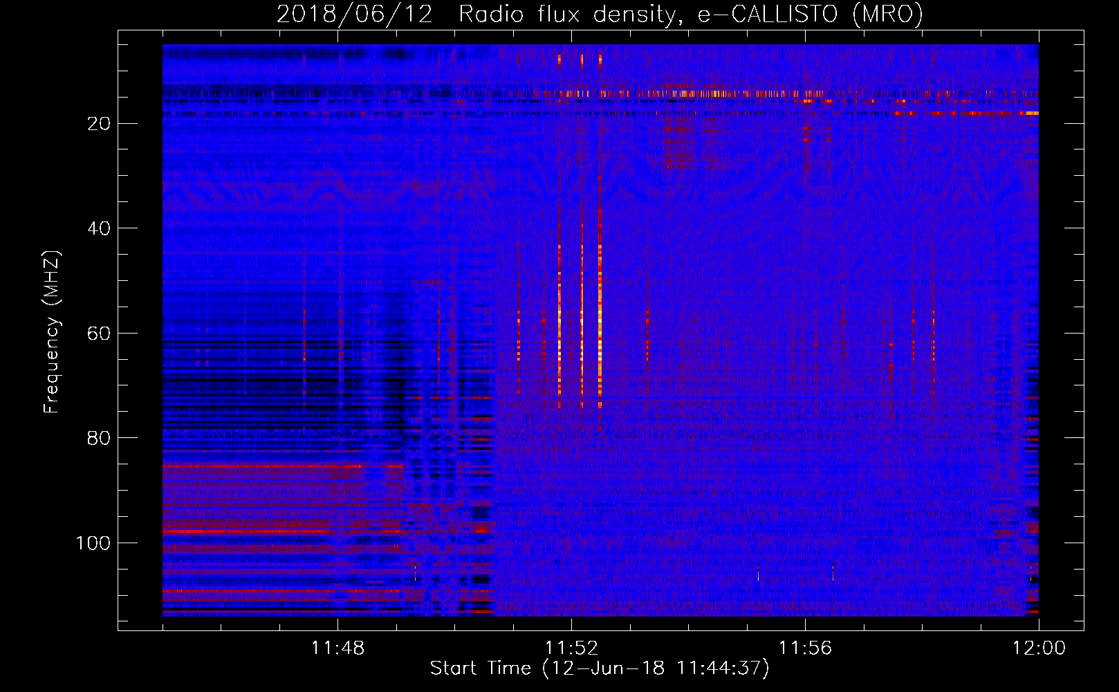The height and width of the screenshot is (692, 1119).
Task: Click the 'Start Time (12-Jun-18 11:44:37)' axis label
Action: (600, 668)
